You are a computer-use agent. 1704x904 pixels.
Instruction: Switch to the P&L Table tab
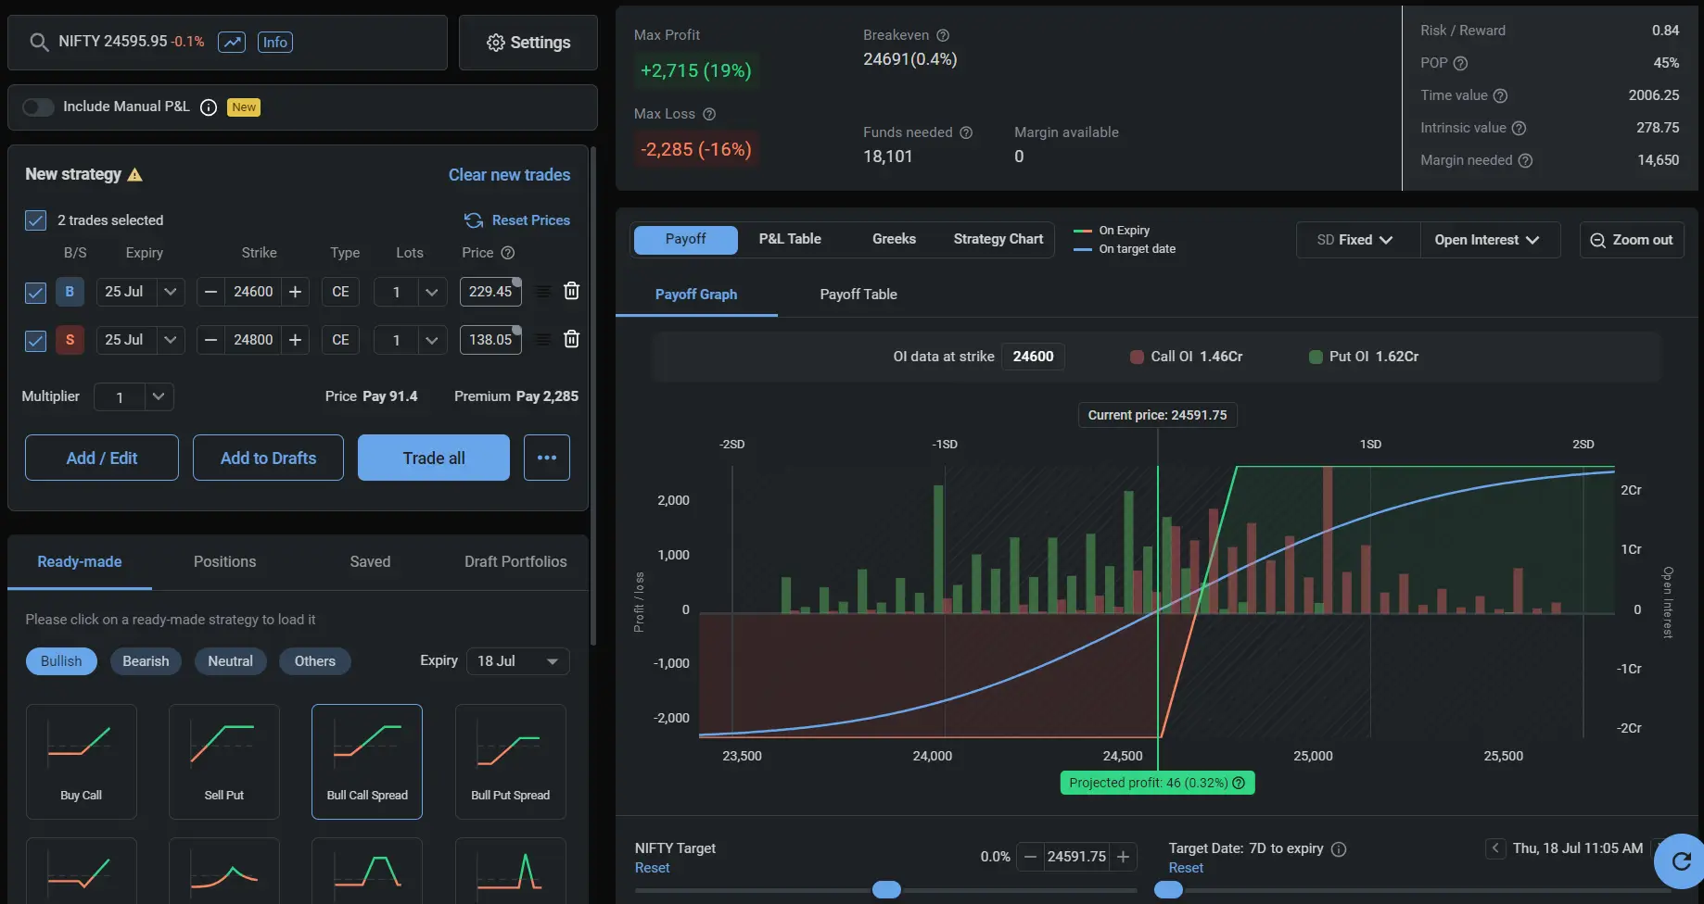coord(790,239)
